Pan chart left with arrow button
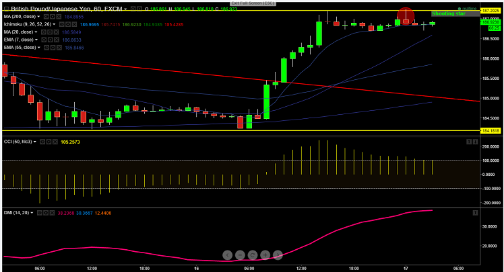 [228, 255]
